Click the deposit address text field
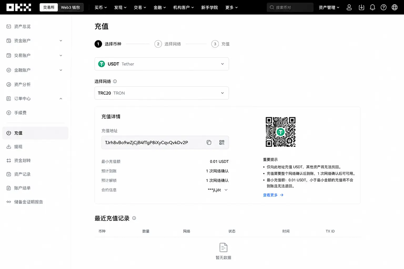 [x=165, y=142]
